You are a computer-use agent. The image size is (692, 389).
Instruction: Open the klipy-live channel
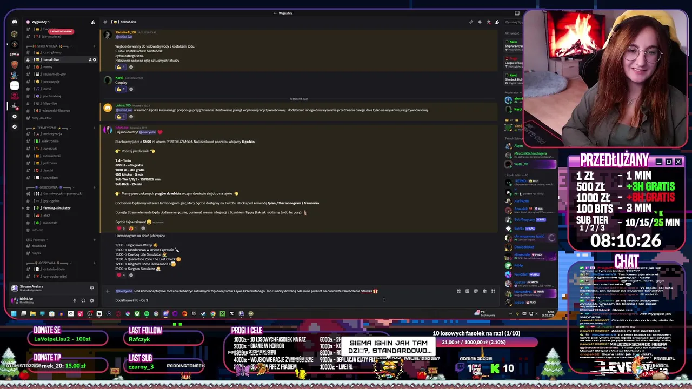61,103
